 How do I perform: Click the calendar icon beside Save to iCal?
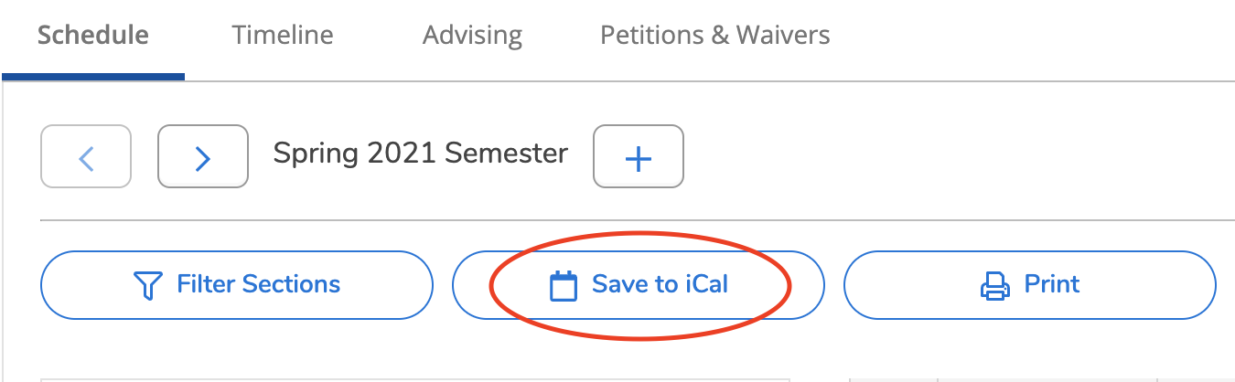(x=564, y=286)
